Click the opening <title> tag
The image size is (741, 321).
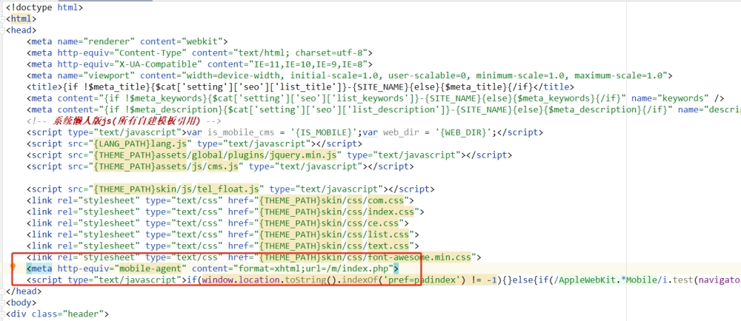pos(44,87)
